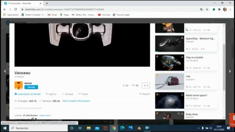Report this model

(145, 94)
